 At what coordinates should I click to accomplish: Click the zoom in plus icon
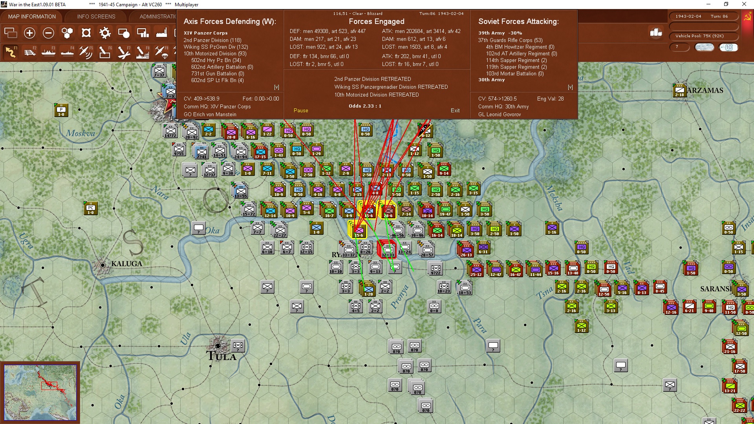(29, 33)
